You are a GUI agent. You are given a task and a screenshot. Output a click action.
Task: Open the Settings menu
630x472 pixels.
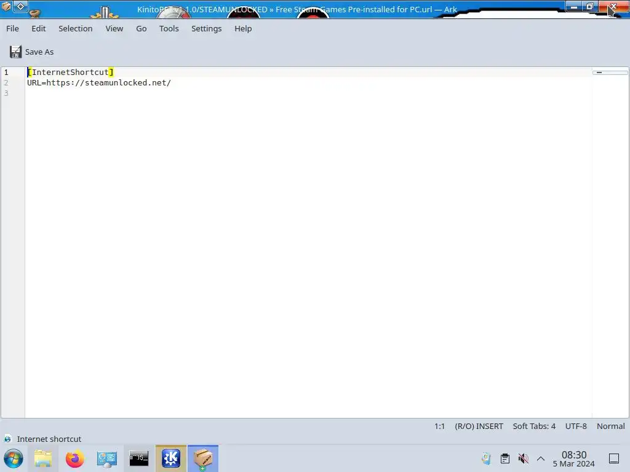207,28
